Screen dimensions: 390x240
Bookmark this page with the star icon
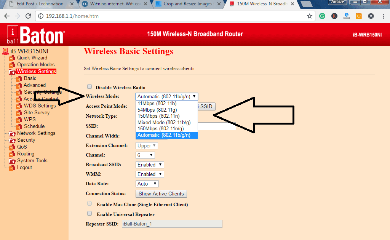(x=309, y=16)
